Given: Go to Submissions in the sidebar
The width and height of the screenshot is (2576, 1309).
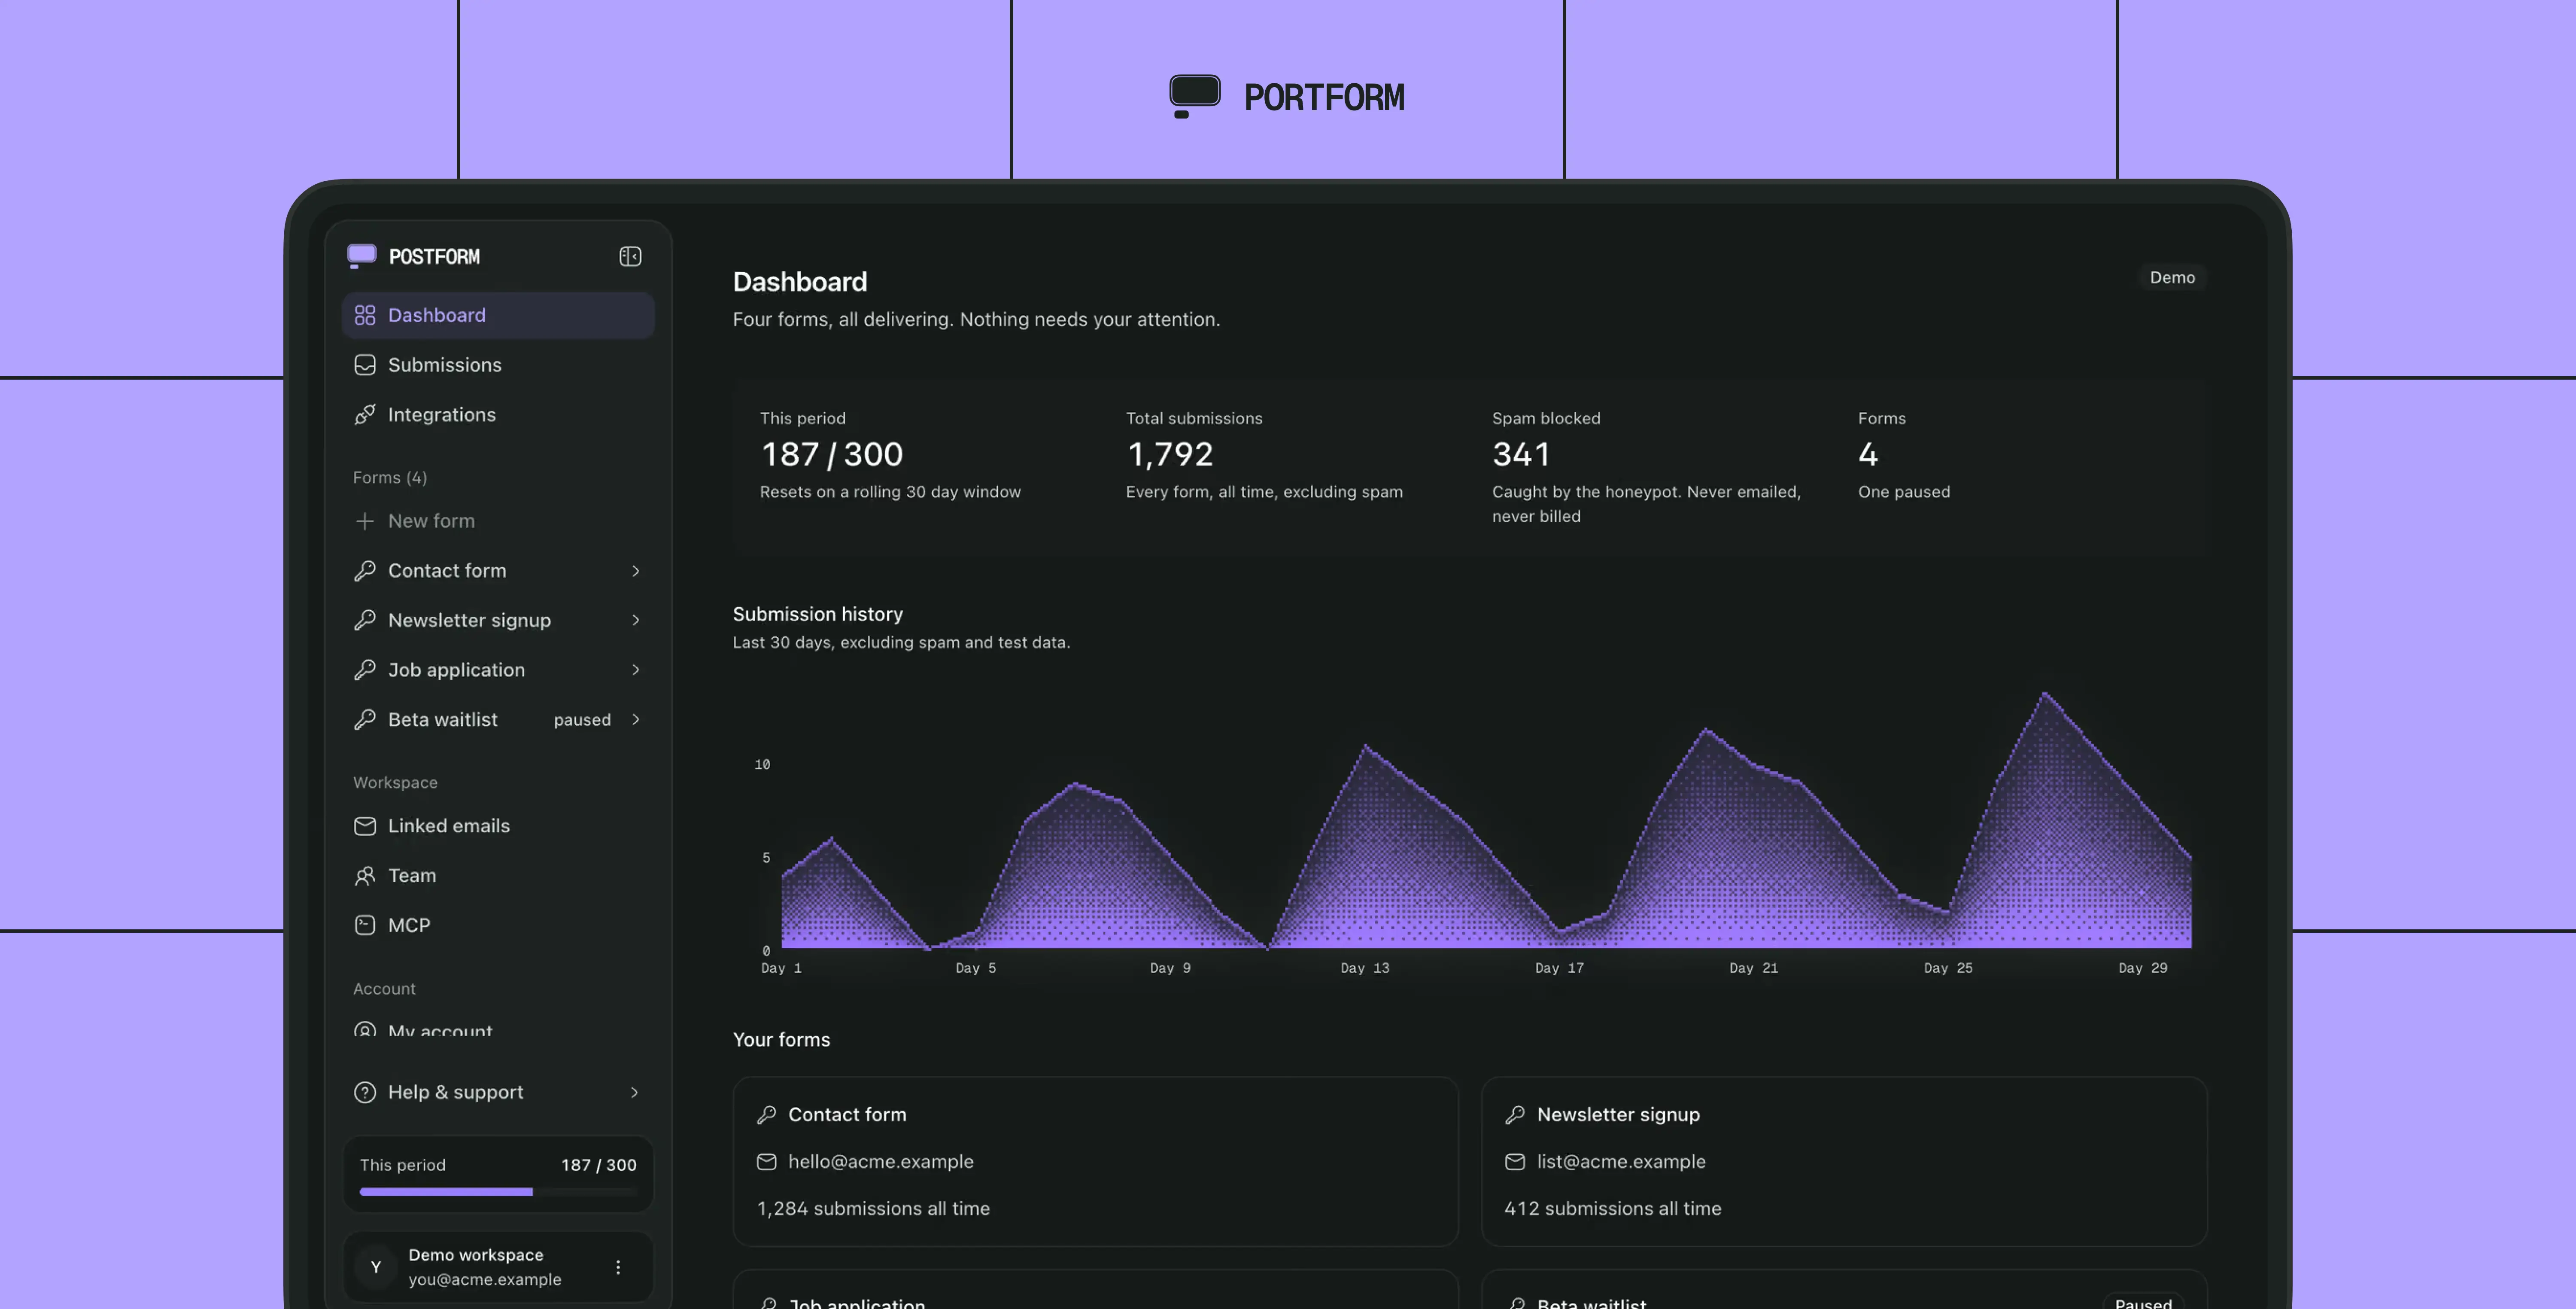Looking at the screenshot, I should [498, 365].
